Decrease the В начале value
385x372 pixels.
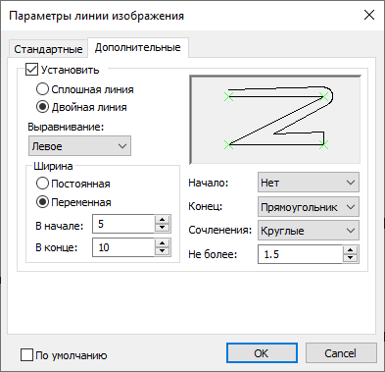coord(163,228)
